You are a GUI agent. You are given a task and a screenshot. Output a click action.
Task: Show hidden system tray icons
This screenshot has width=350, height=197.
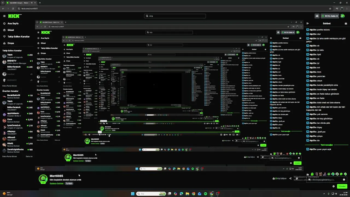coord(324,194)
